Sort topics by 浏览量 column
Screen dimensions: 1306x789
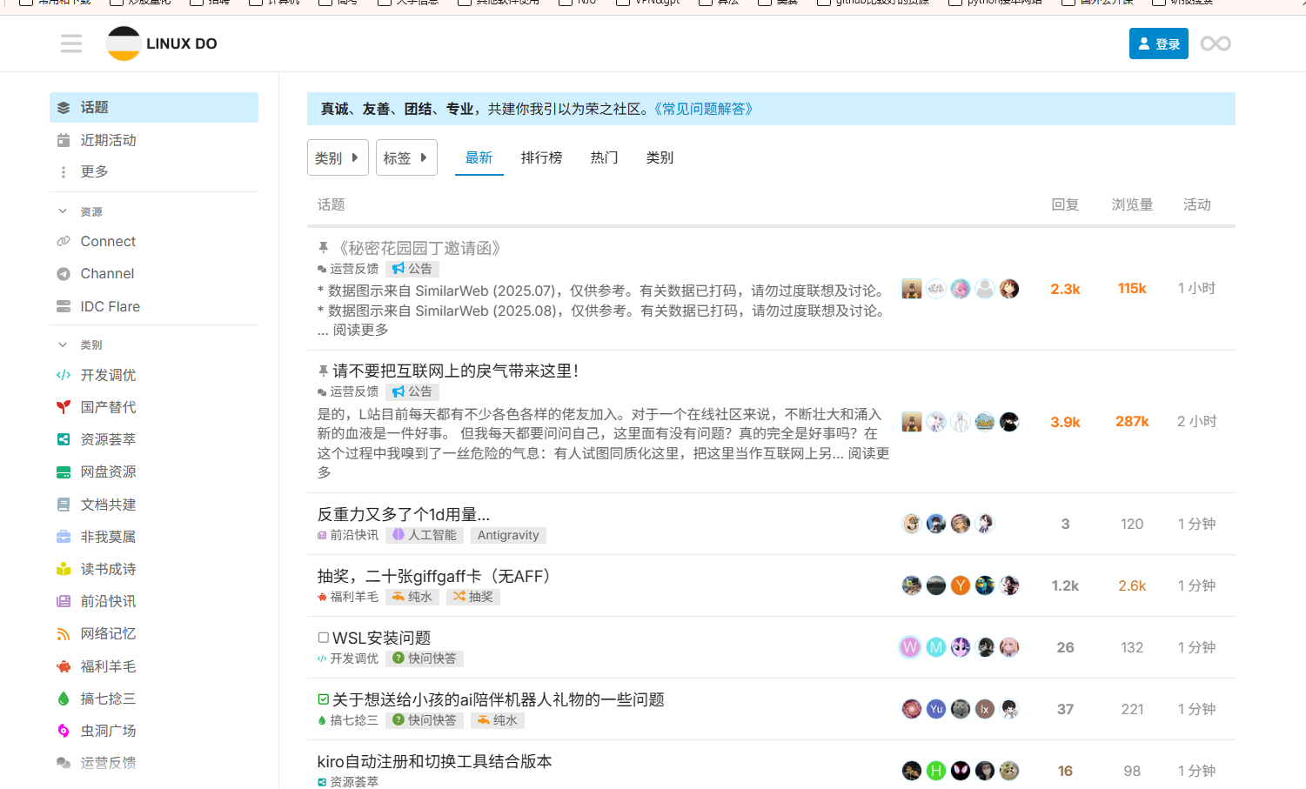click(x=1131, y=204)
